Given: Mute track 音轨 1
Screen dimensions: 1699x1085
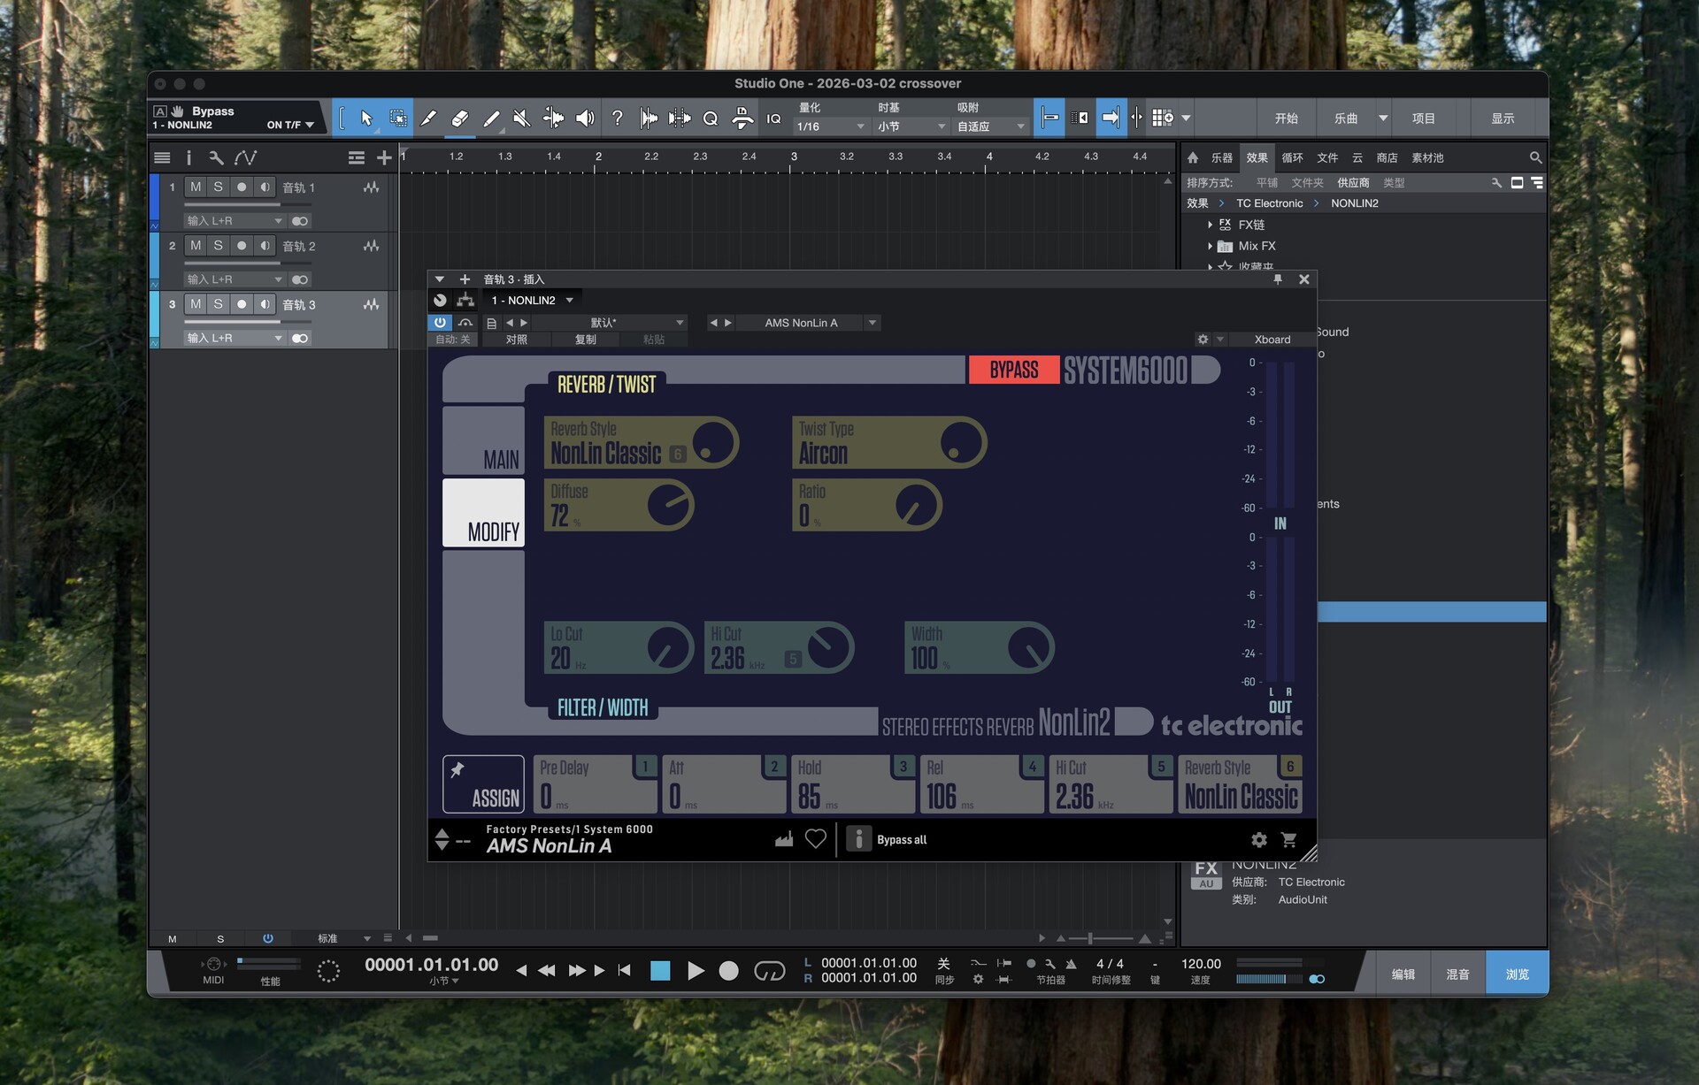Looking at the screenshot, I should [x=196, y=187].
